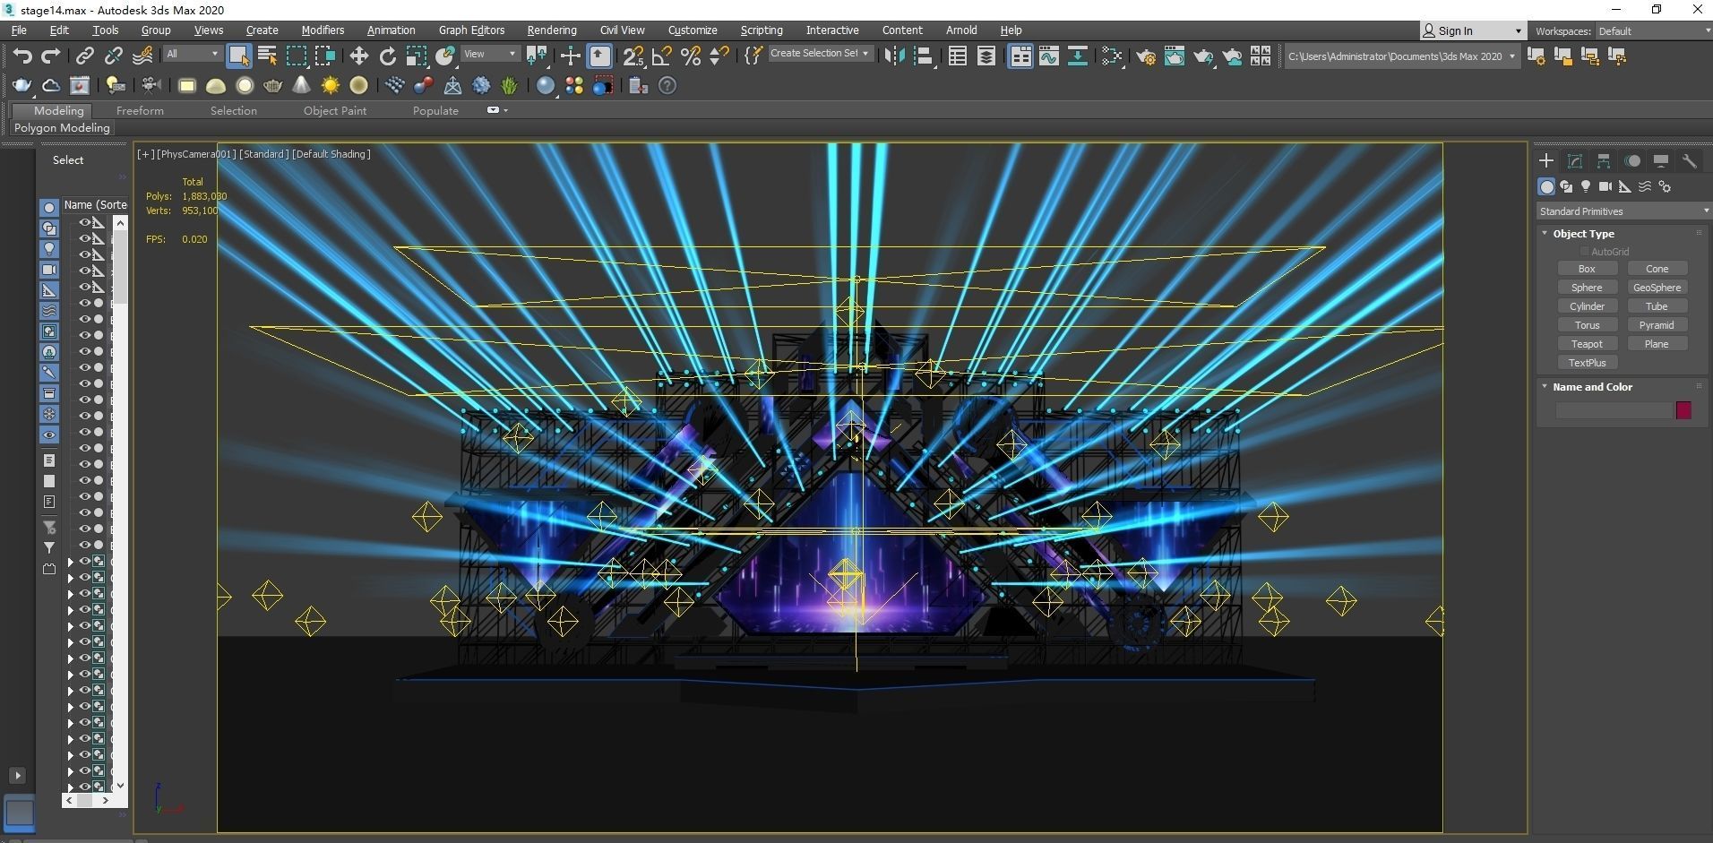Open Reference Coordinate System View dropdown

[489, 54]
